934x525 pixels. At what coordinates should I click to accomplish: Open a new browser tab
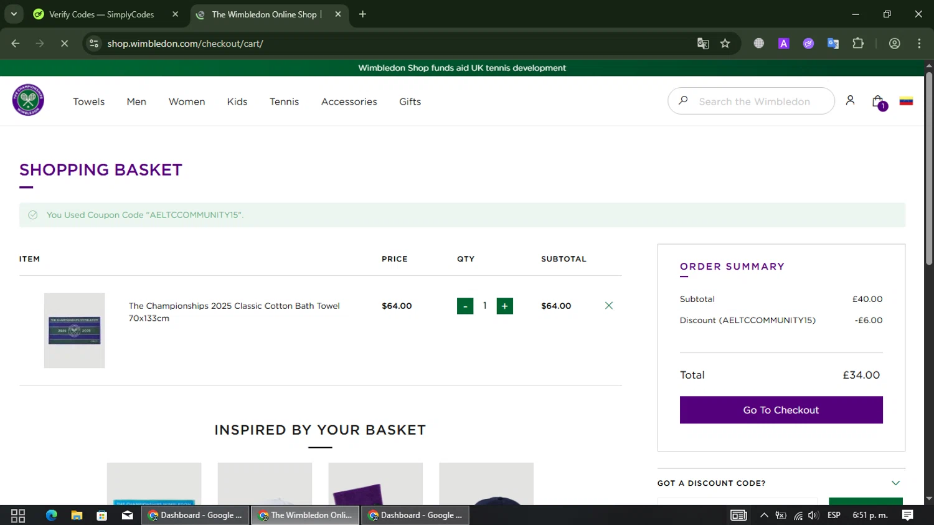point(362,14)
